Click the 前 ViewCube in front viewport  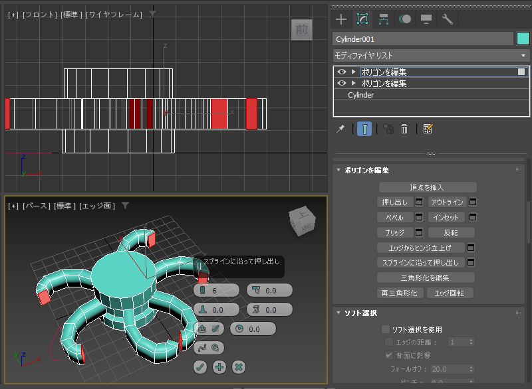(302, 30)
